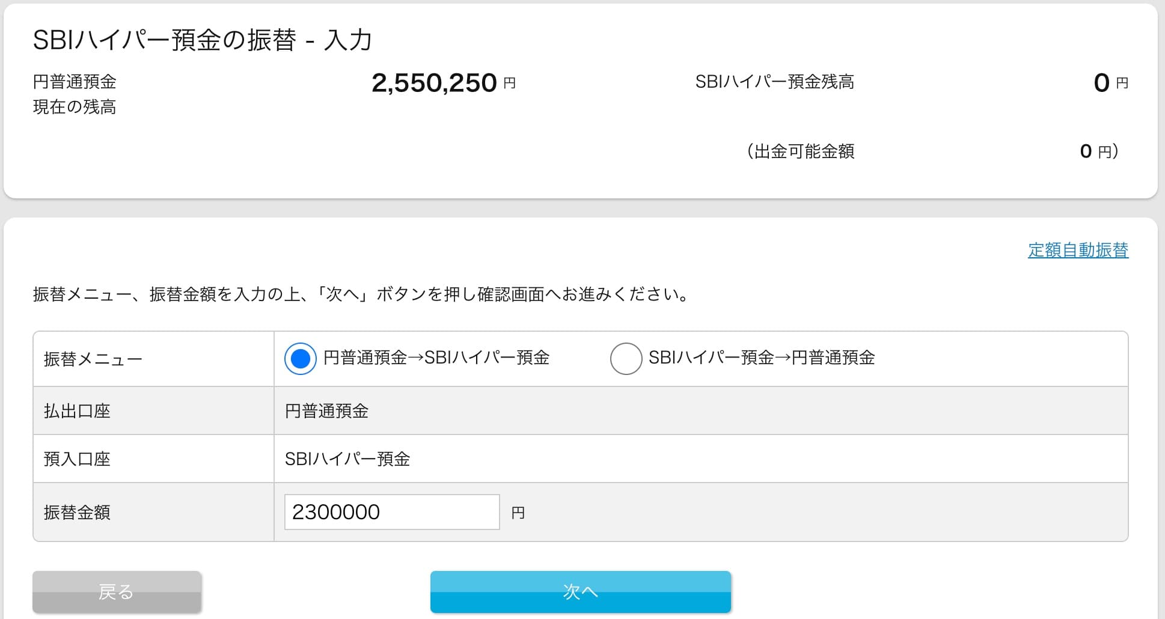Click the 振替メニュー row header
Screen dimensions: 1165x619
[x=93, y=359]
